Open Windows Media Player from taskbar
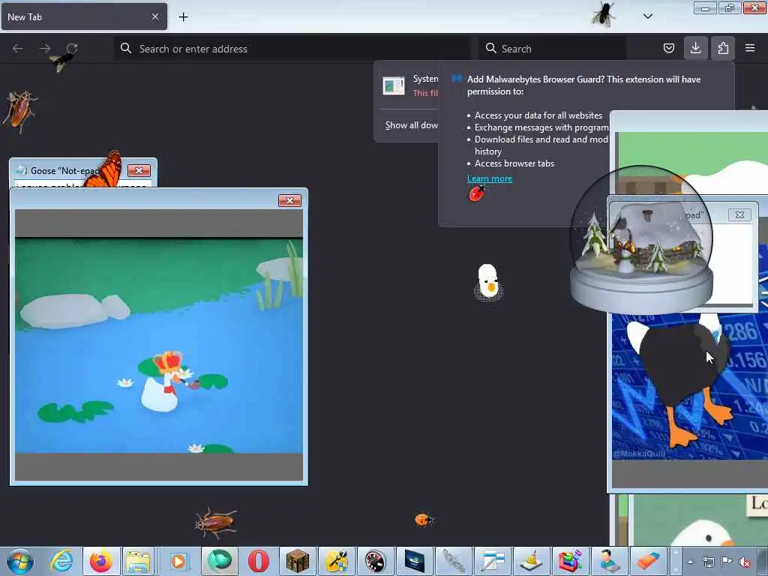This screenshot has width=768, height=576. (x=178, y=561)
